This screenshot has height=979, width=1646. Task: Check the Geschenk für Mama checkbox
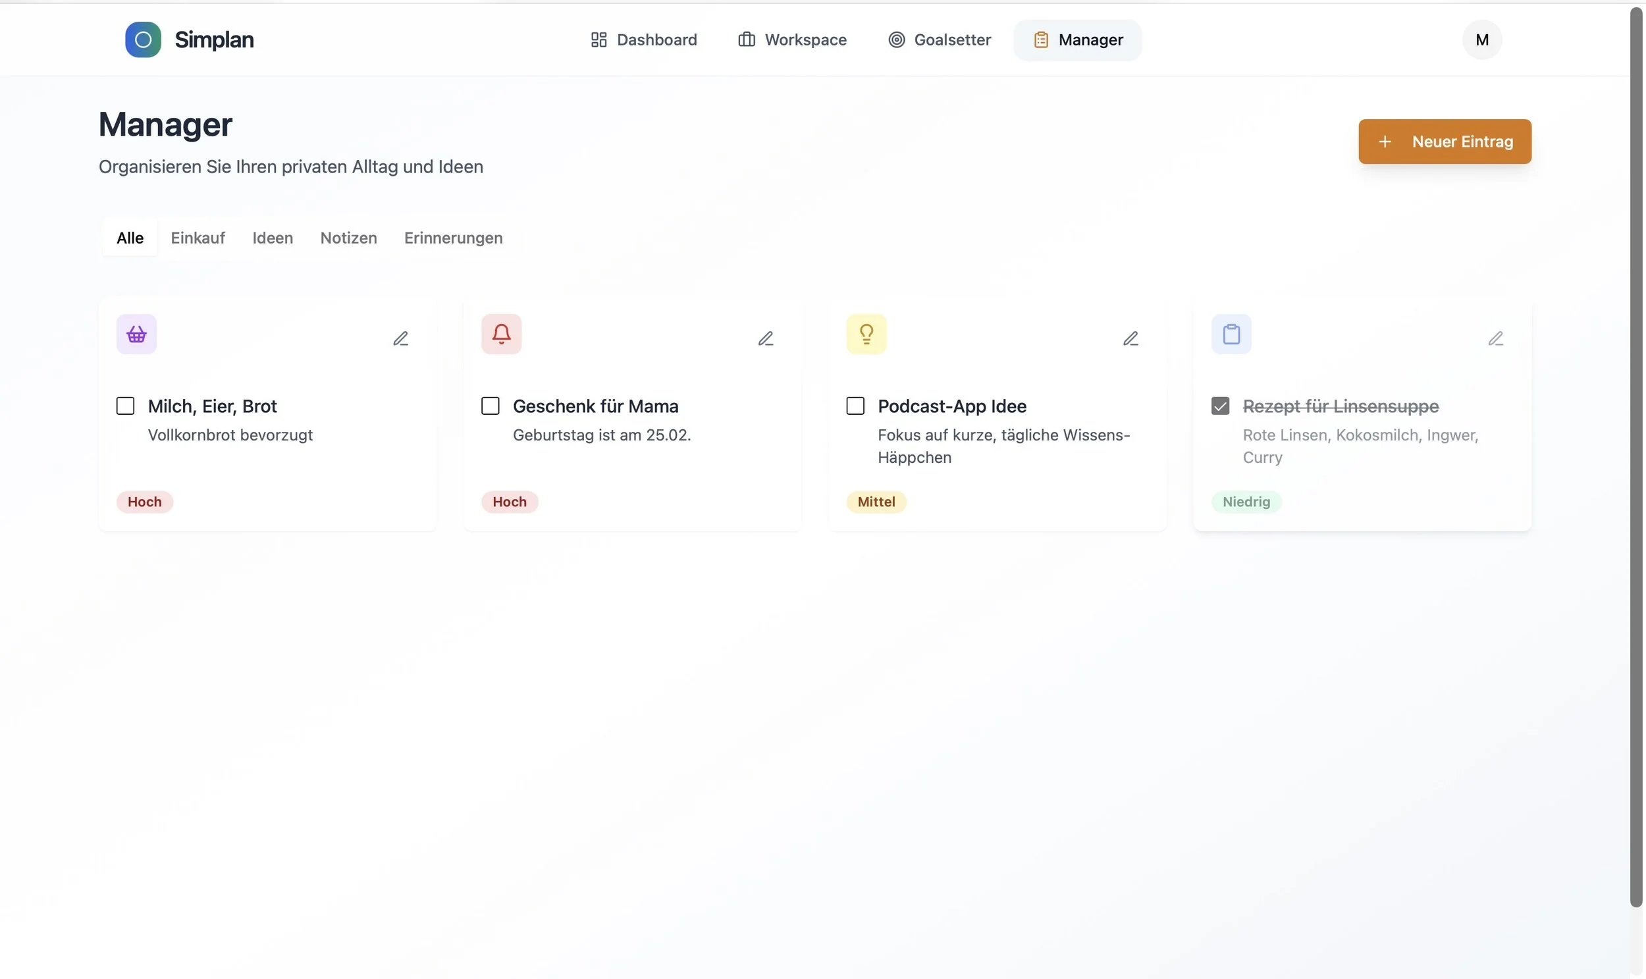[x=489, y=406]
